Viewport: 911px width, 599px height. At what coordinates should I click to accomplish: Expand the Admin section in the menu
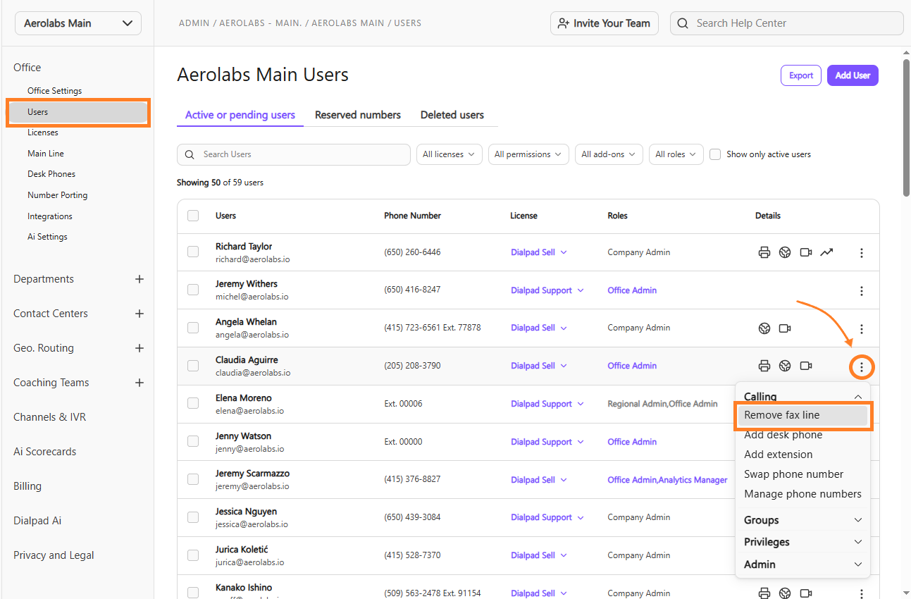(x=802, y=564)
